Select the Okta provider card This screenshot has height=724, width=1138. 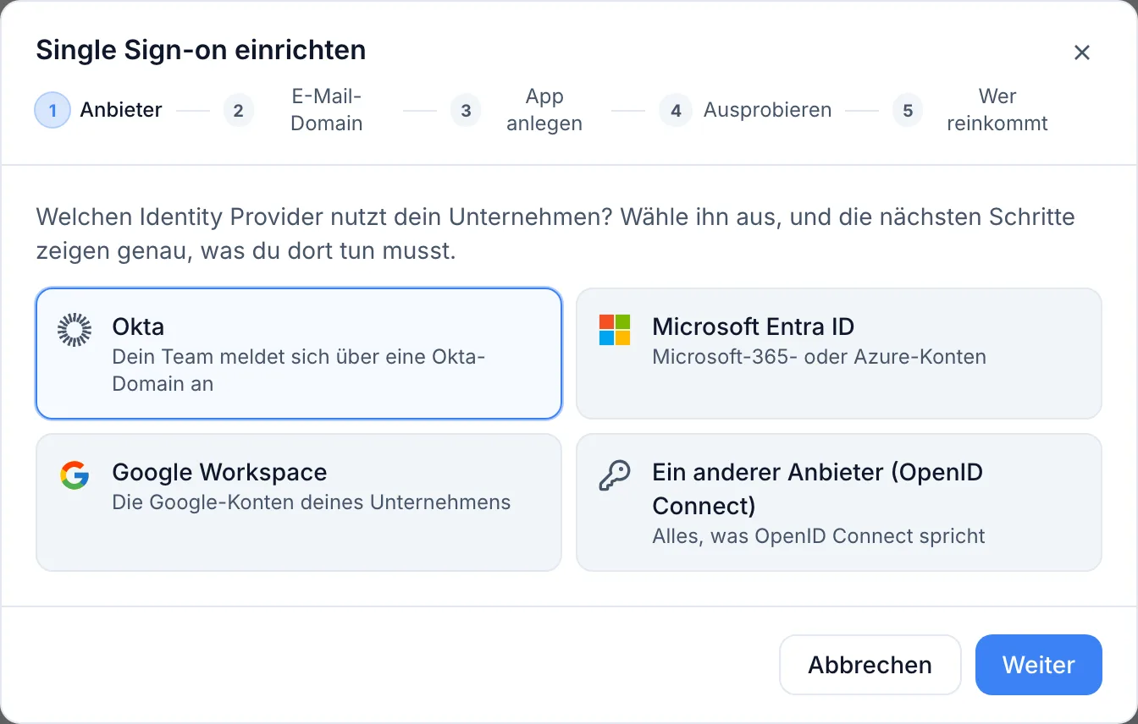click(x=299, y=354)
